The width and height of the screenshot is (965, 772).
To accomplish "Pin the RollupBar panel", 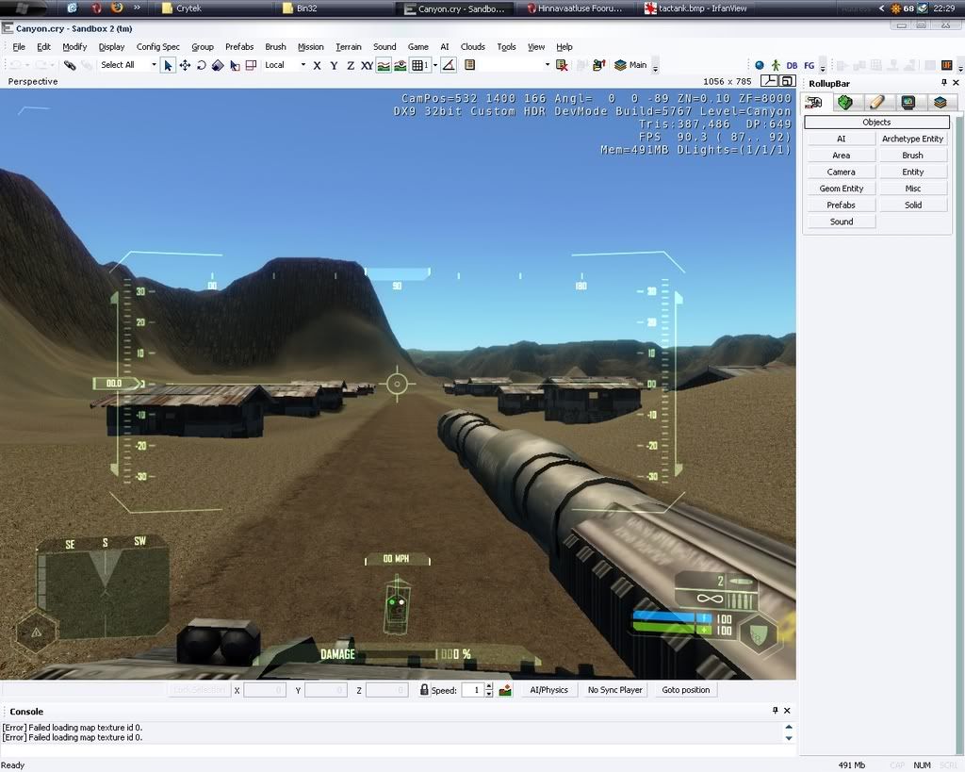I will pos(944,83).
